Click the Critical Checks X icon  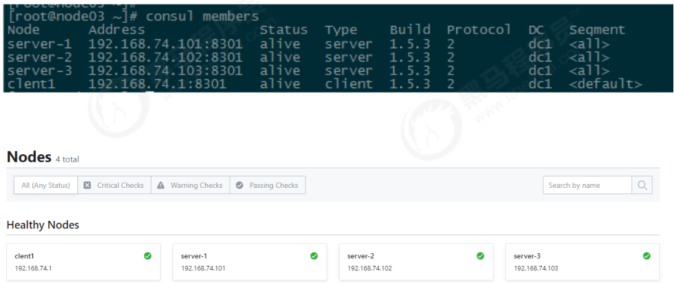(x=87, y=185)
